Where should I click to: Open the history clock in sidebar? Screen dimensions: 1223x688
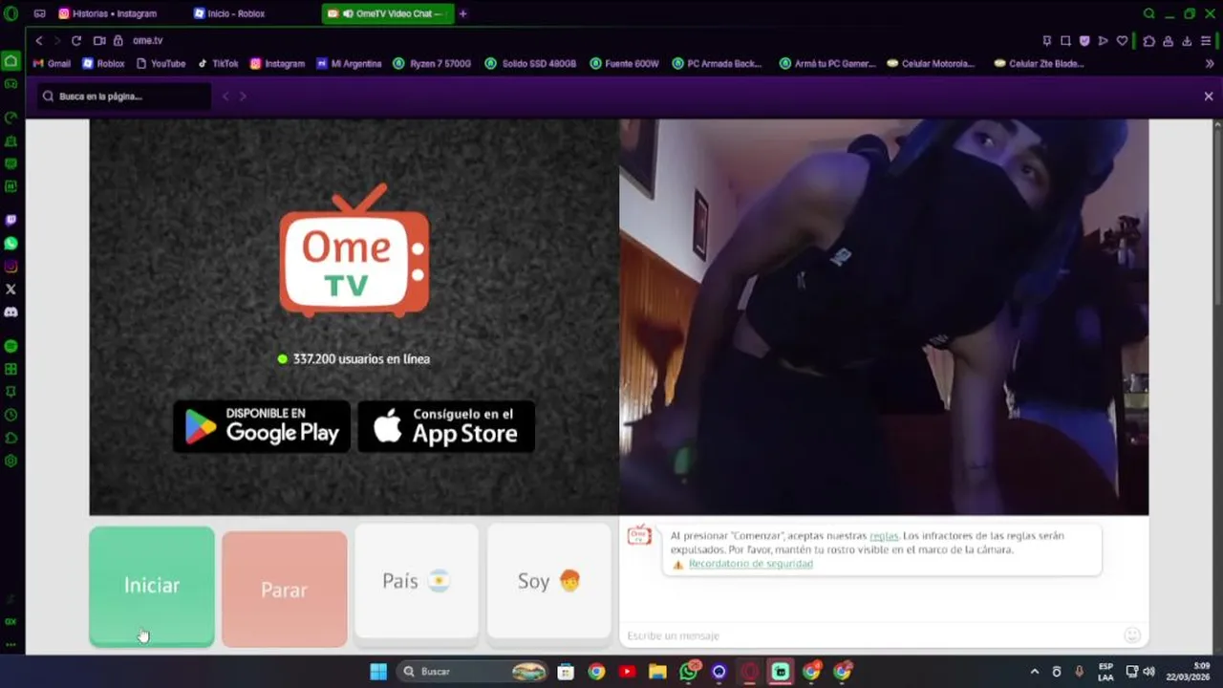(11, 415)
